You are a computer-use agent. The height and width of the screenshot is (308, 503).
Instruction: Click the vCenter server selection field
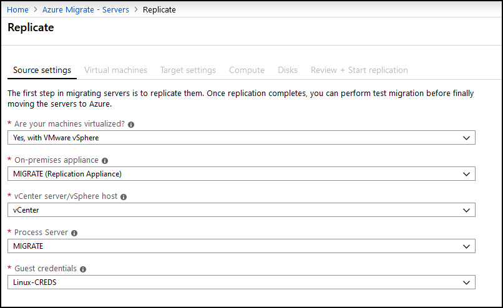coord(242,210)
